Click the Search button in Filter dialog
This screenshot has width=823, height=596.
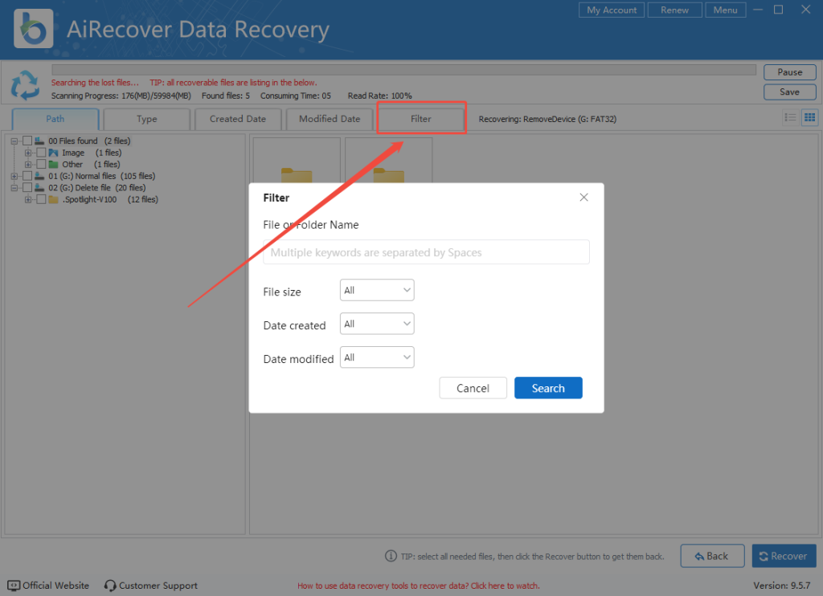(x=548, y=388)
